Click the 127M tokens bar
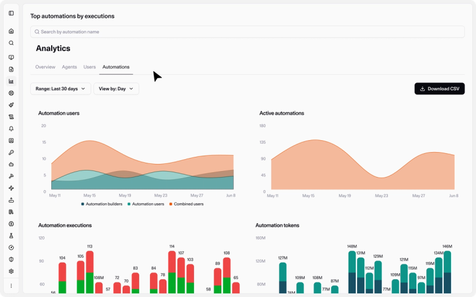 283,277
